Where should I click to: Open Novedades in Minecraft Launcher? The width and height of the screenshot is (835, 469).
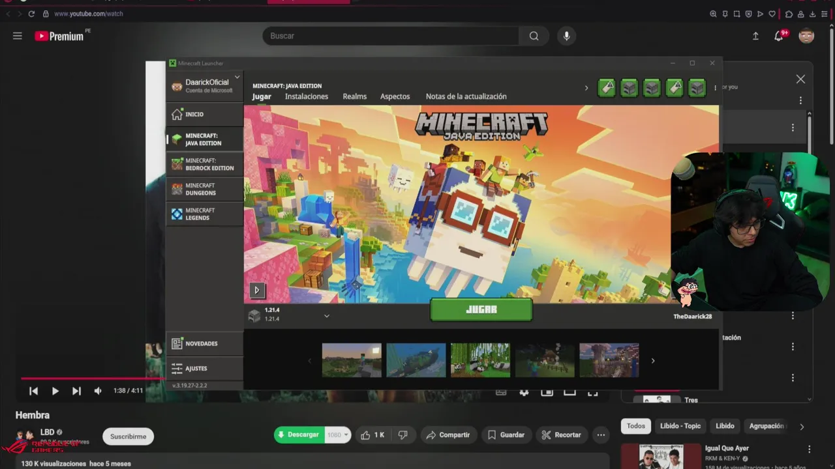click(x=204, y=343)
